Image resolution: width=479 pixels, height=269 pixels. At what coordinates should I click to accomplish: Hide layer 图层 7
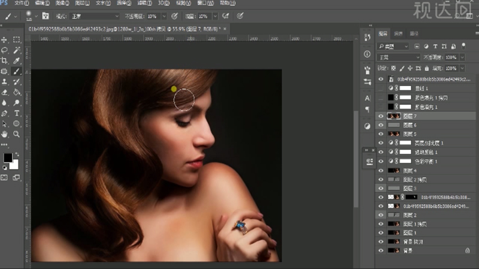tap(381, 116)
